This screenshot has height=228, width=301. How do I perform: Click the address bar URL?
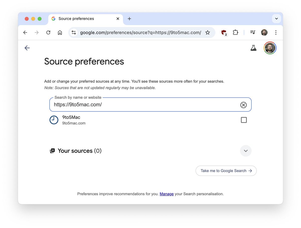141,33
